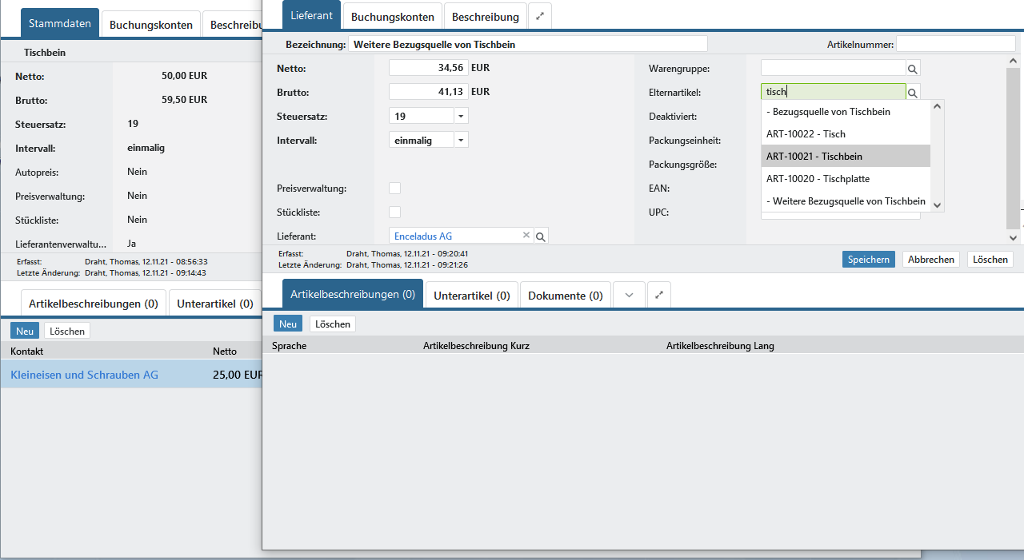Screen dimensions: 1024x560
Task: Click the Elternartikel search magnifier icon
Action: (913, 93)
